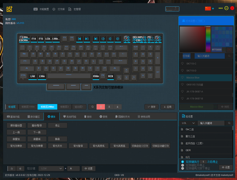237x180 pixels.
Task: Click the 保存 save button
Action: click(x=151, y=107)
